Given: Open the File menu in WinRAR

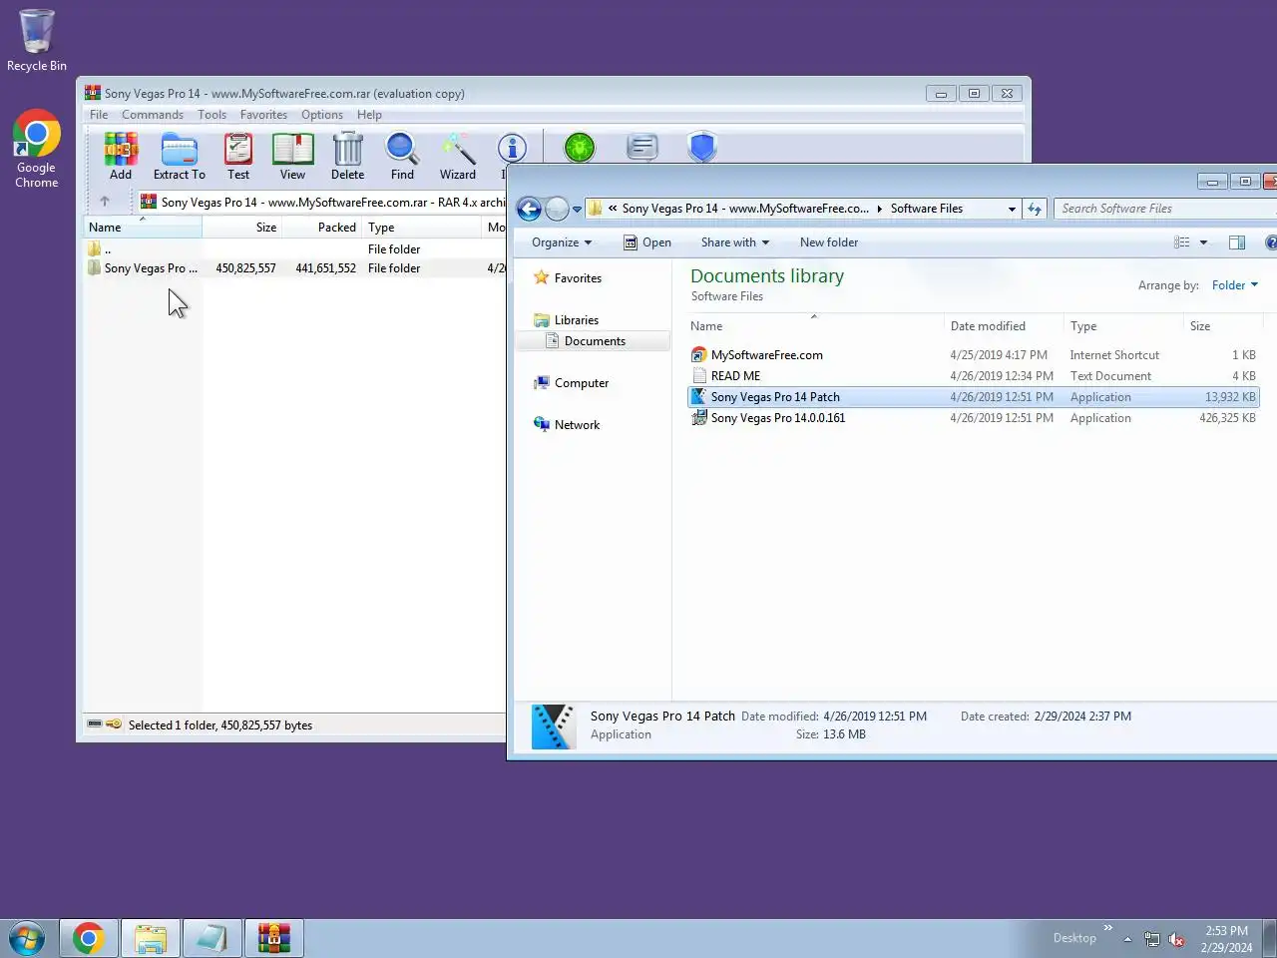Looking at the screenshot, I should (99, 115).
